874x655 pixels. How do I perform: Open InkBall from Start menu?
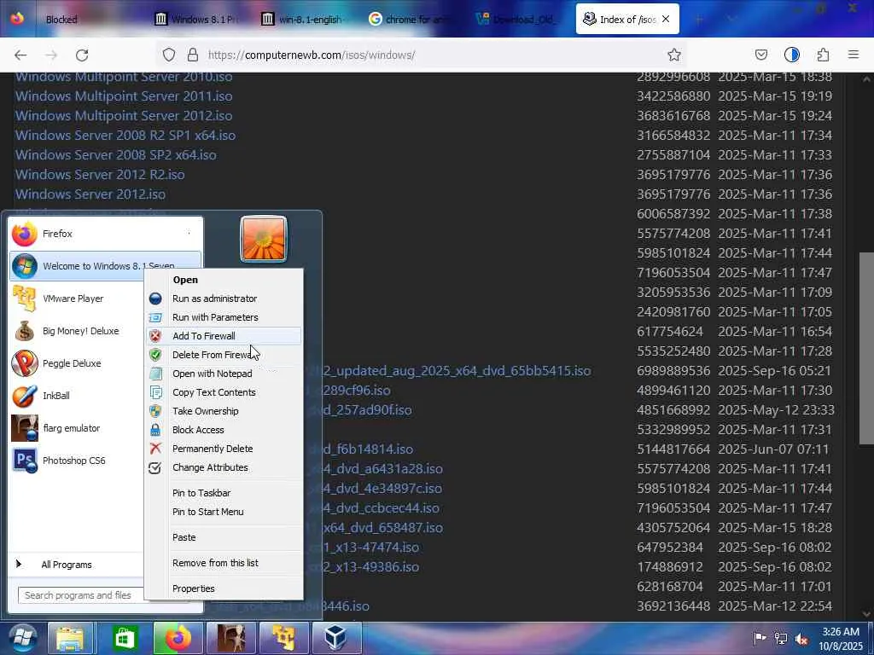(55, 396)
